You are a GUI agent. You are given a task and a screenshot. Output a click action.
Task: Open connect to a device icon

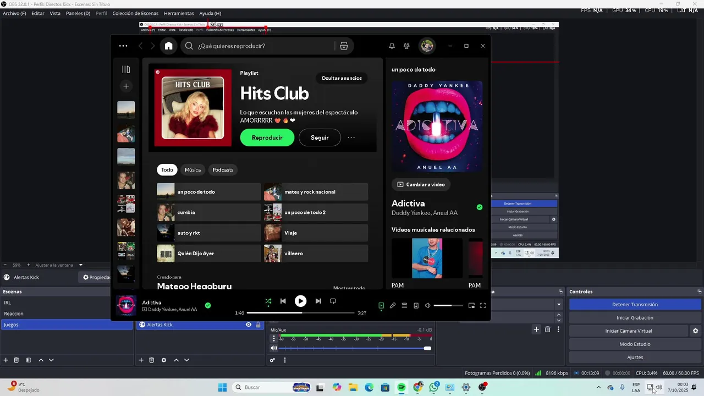pyautogui.click(x=416, y=305)
